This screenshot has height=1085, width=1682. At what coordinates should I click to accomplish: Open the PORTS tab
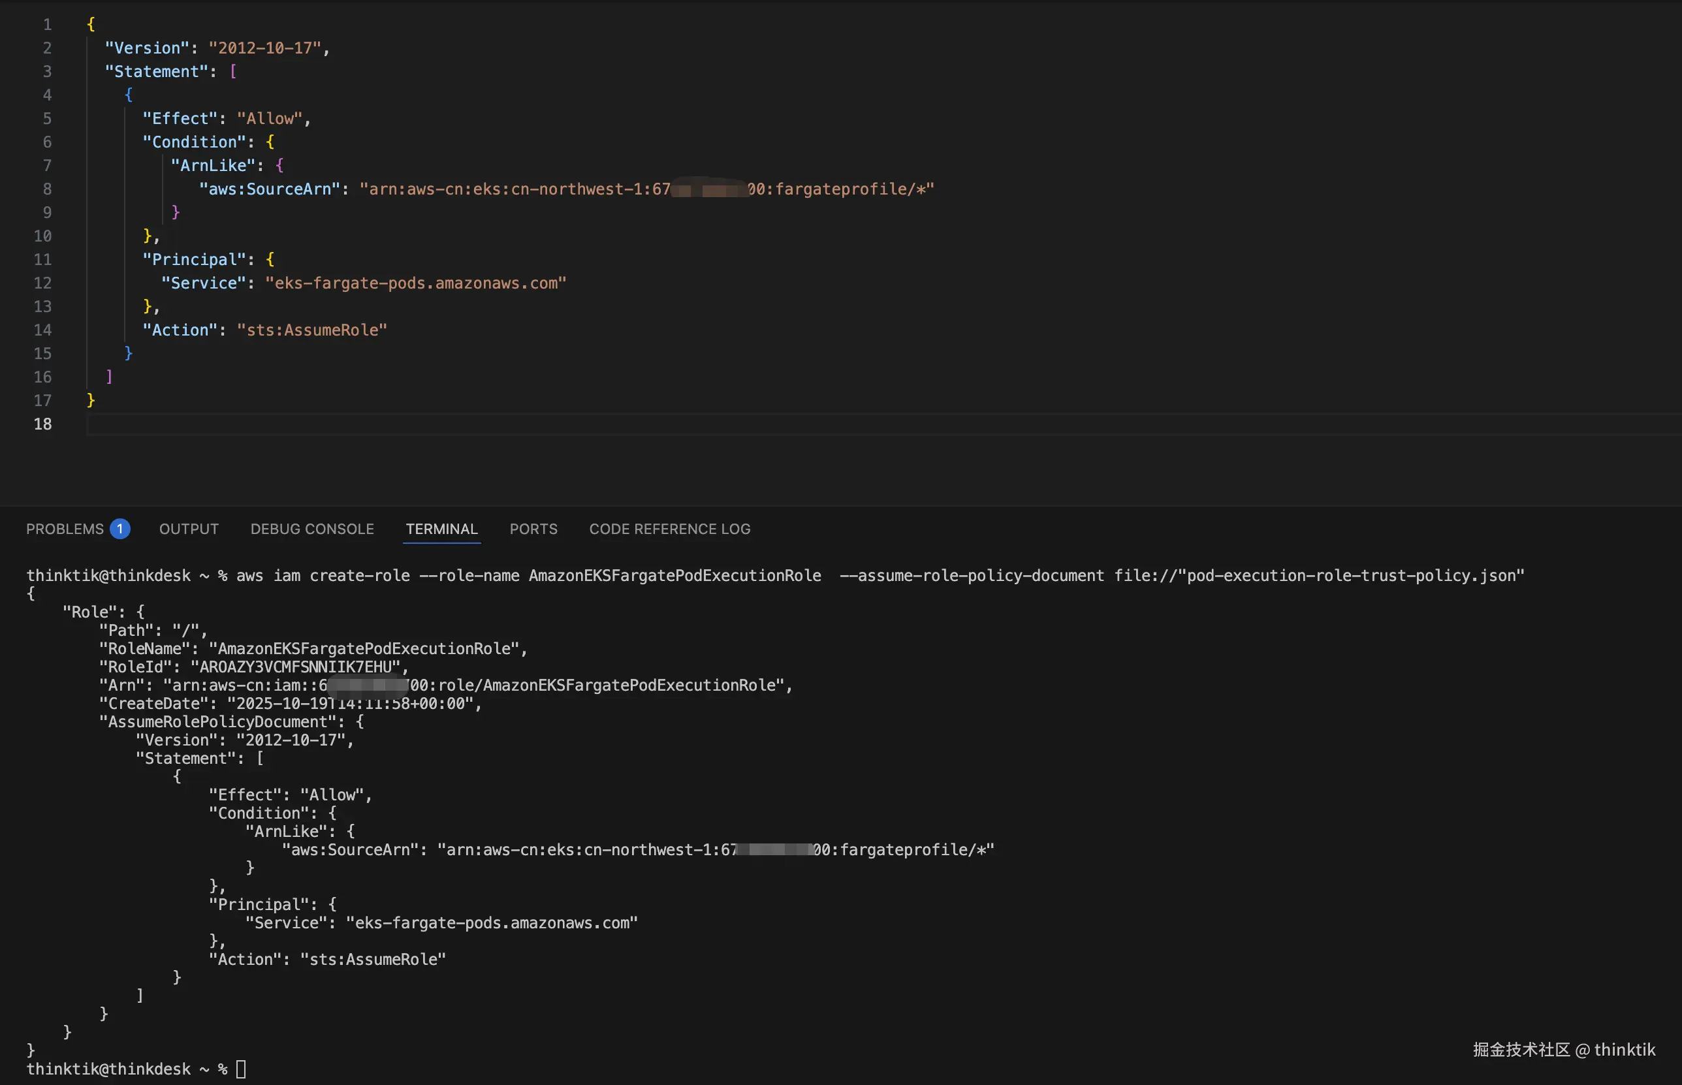coord(533,528)
